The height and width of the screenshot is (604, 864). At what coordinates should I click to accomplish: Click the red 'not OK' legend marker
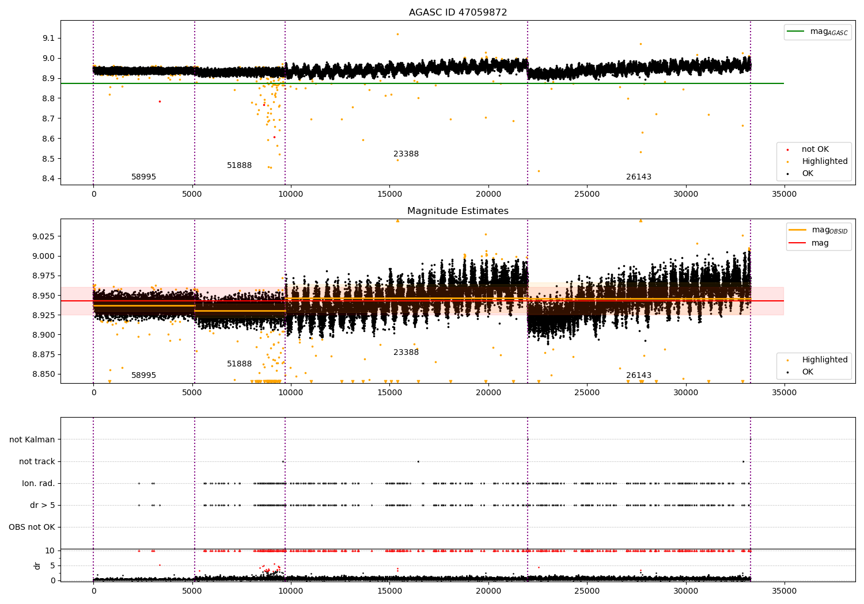point(787,150)
